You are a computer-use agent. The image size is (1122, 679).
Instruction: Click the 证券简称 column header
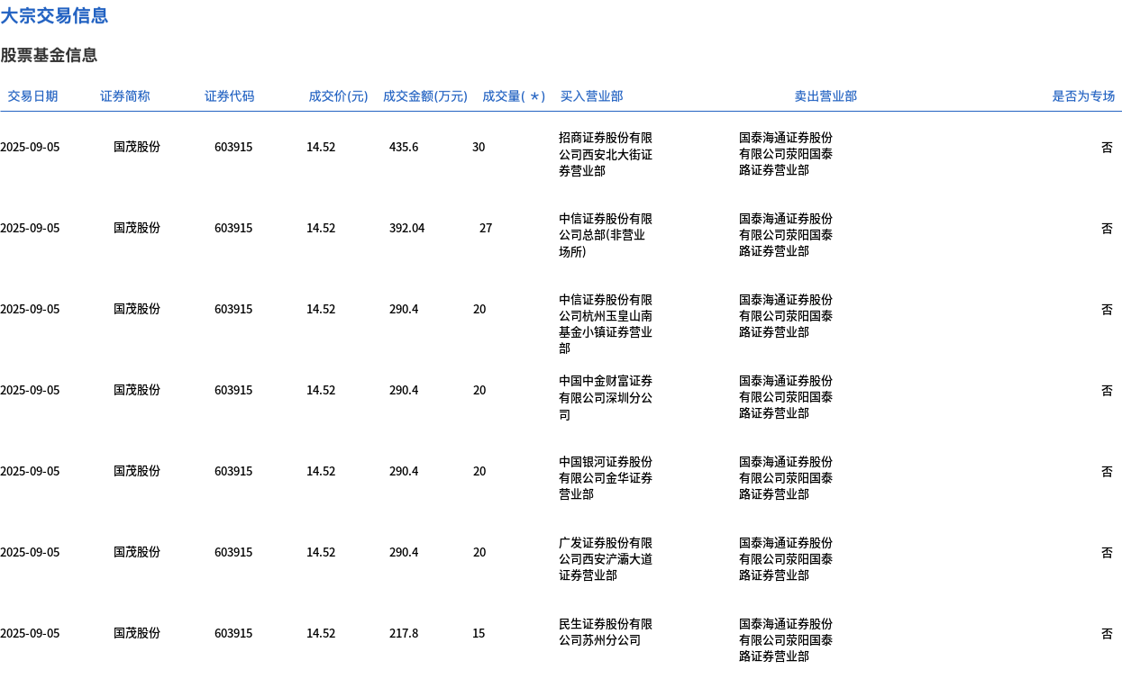tap(125, 96)
